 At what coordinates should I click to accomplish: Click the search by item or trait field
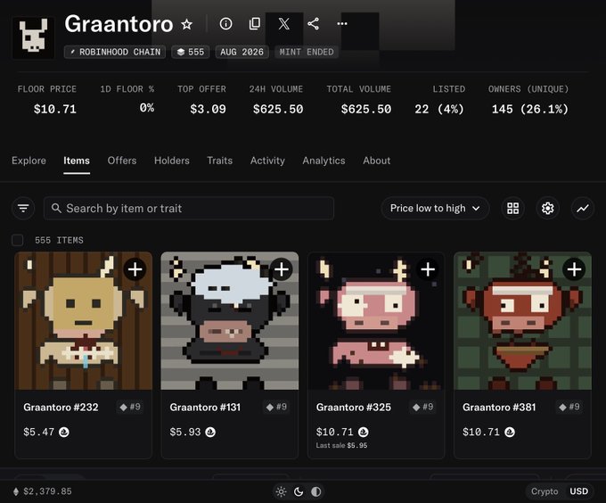click(x=189, y=209)
